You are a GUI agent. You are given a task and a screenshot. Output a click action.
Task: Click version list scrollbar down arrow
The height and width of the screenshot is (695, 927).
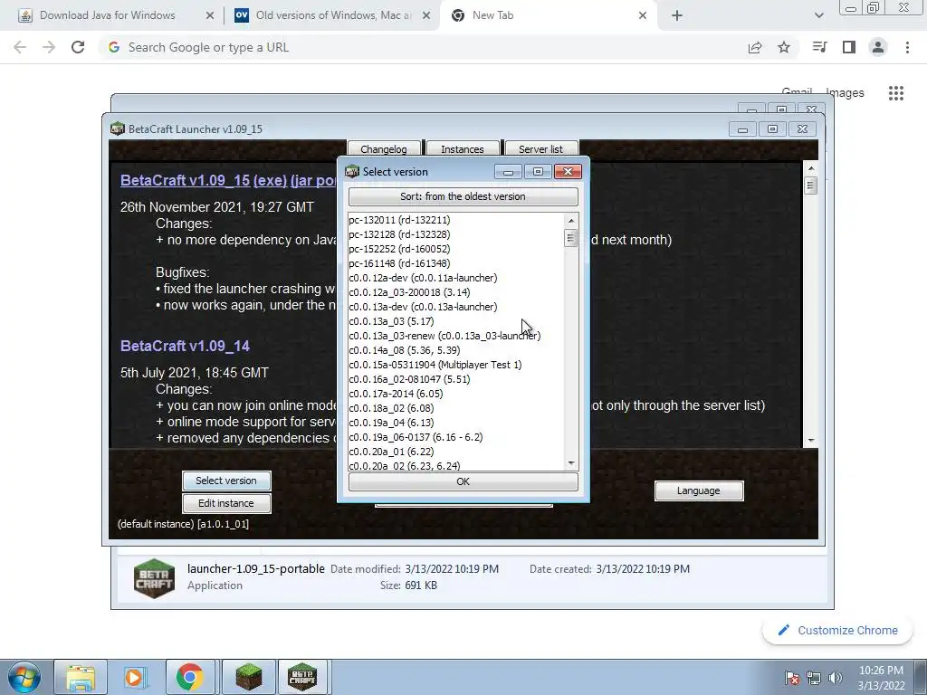pyautogui.click(x=571, y=463)
